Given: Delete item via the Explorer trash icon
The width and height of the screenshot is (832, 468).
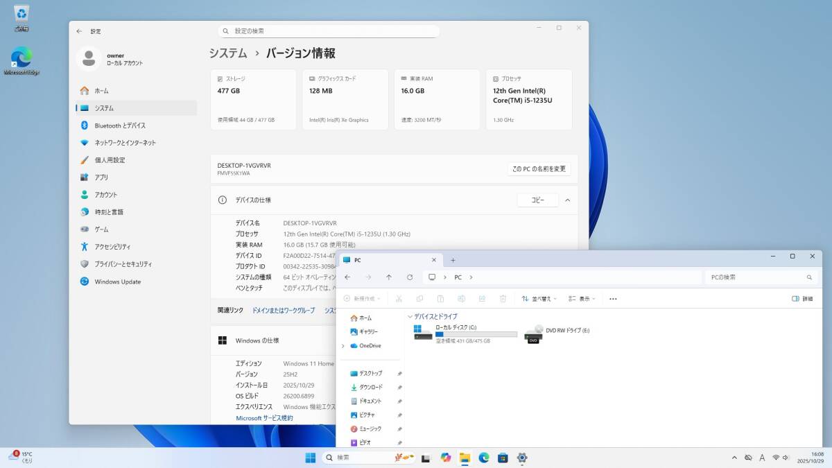Looking at the screenshot, I should point(503,298).
